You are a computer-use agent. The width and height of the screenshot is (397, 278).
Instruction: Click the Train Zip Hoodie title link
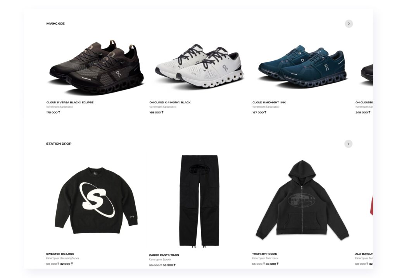pos(264,254)
